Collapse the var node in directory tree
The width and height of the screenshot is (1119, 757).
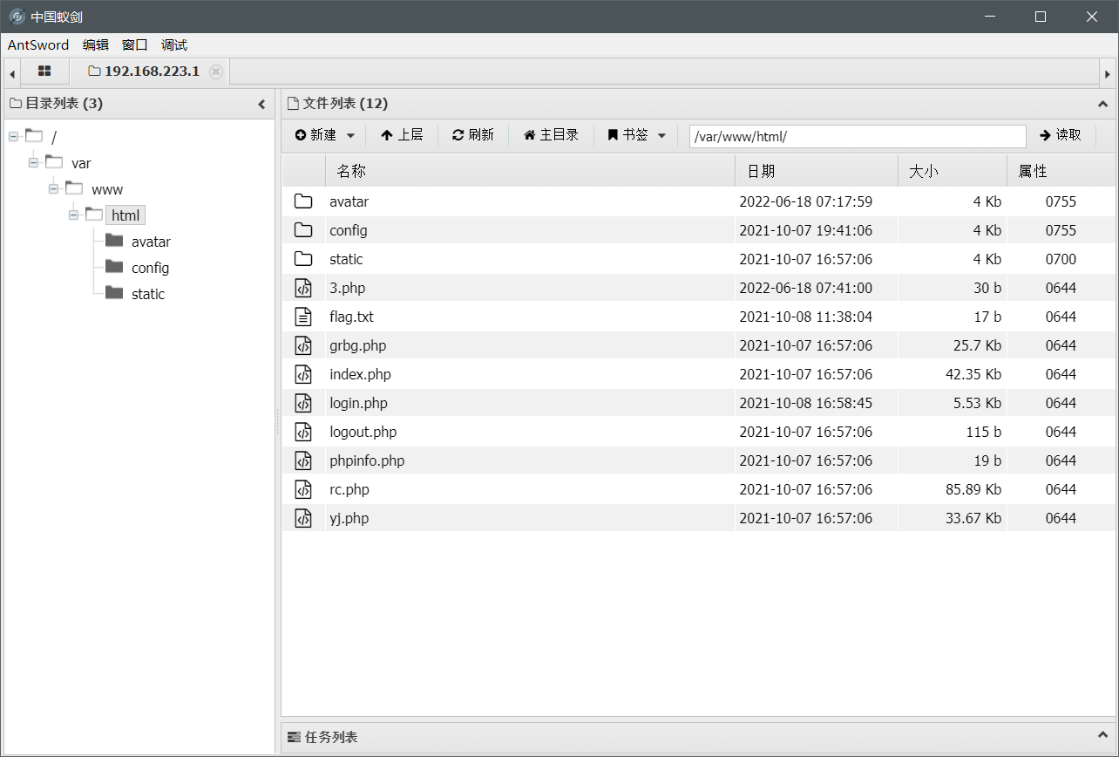click(33, 163)
